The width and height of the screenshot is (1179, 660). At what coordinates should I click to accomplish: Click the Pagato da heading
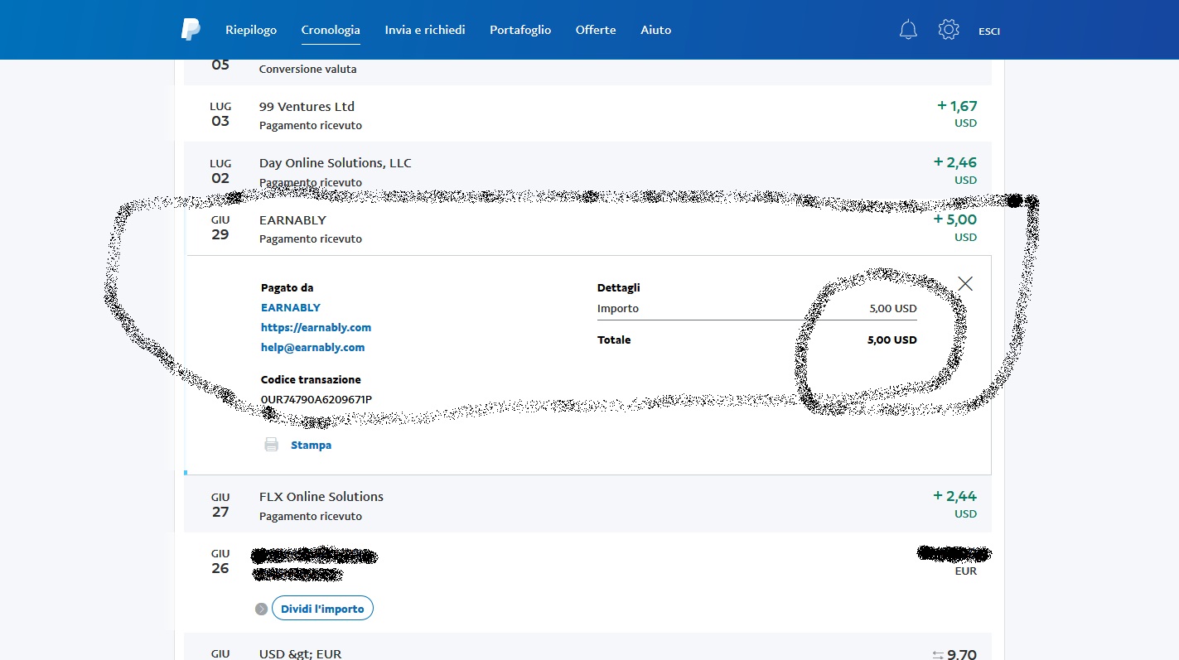(x=287, y=287)
